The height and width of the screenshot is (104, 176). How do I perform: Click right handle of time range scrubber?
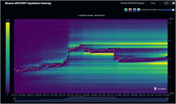pos(168,99)
